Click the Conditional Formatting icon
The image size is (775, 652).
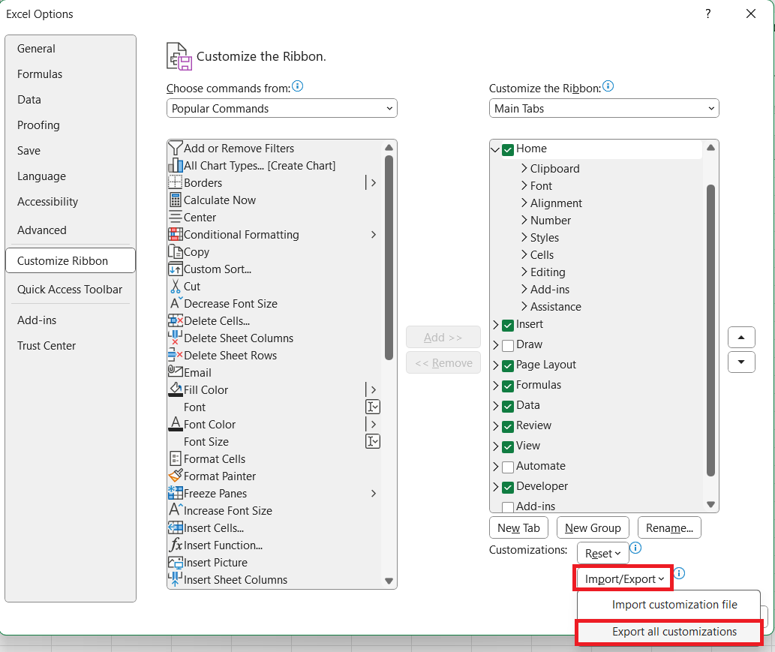pyautogui.click(x=176, y=234)
